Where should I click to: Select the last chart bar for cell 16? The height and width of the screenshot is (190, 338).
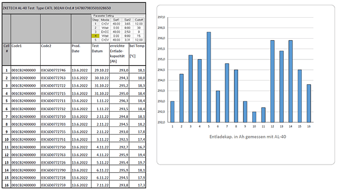(309, 103)
